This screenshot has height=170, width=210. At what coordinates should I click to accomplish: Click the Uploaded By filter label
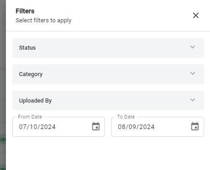click(35, 101)
